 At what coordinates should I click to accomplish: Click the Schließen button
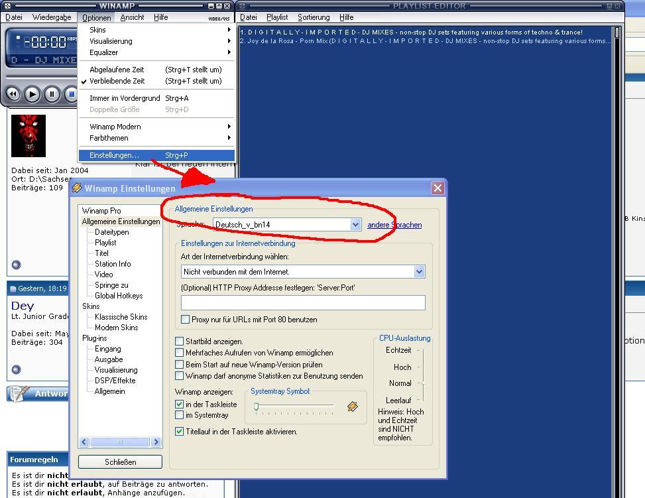(120, 462)
